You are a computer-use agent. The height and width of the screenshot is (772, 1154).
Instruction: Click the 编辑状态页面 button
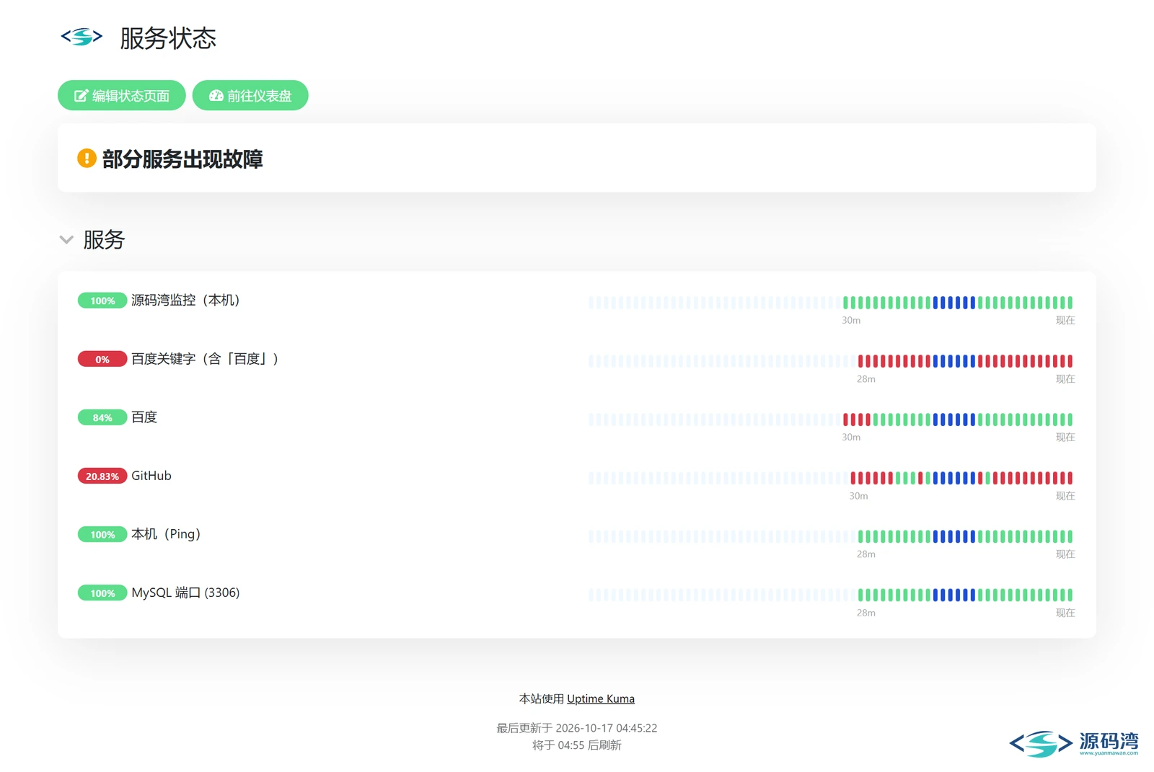pos(122,95)
